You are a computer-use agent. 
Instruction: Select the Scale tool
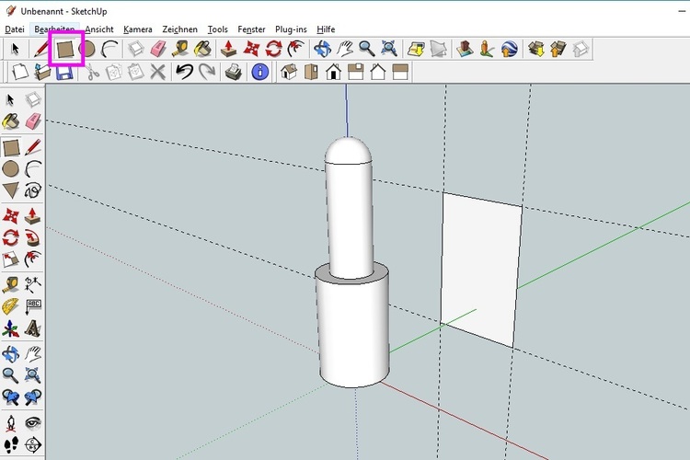(x=10, y=259)
